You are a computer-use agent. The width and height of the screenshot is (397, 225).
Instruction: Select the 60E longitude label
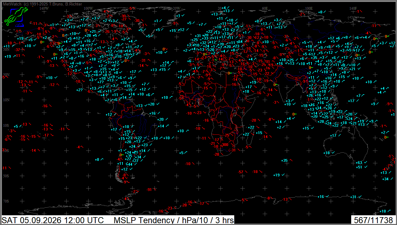[x=264, y=9]
